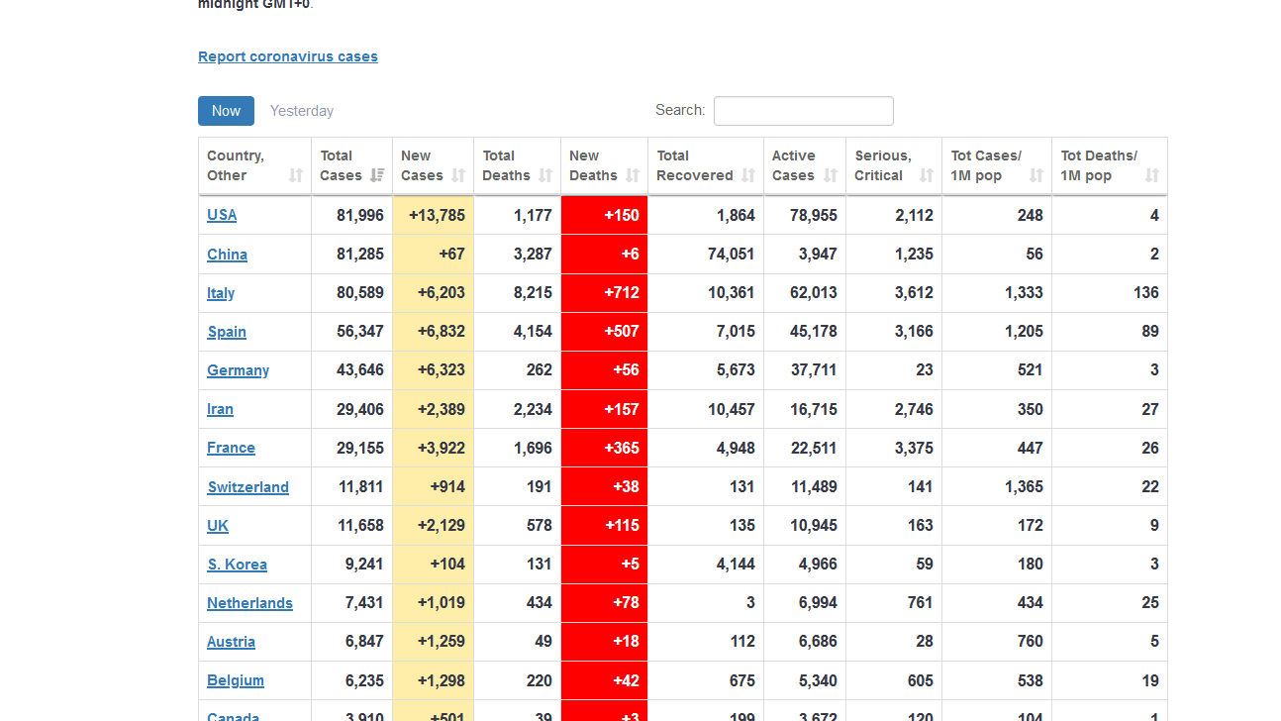Sort by Total Deaths column arrows
This screenshot has height=721, width=1281.
pos(545,175)
